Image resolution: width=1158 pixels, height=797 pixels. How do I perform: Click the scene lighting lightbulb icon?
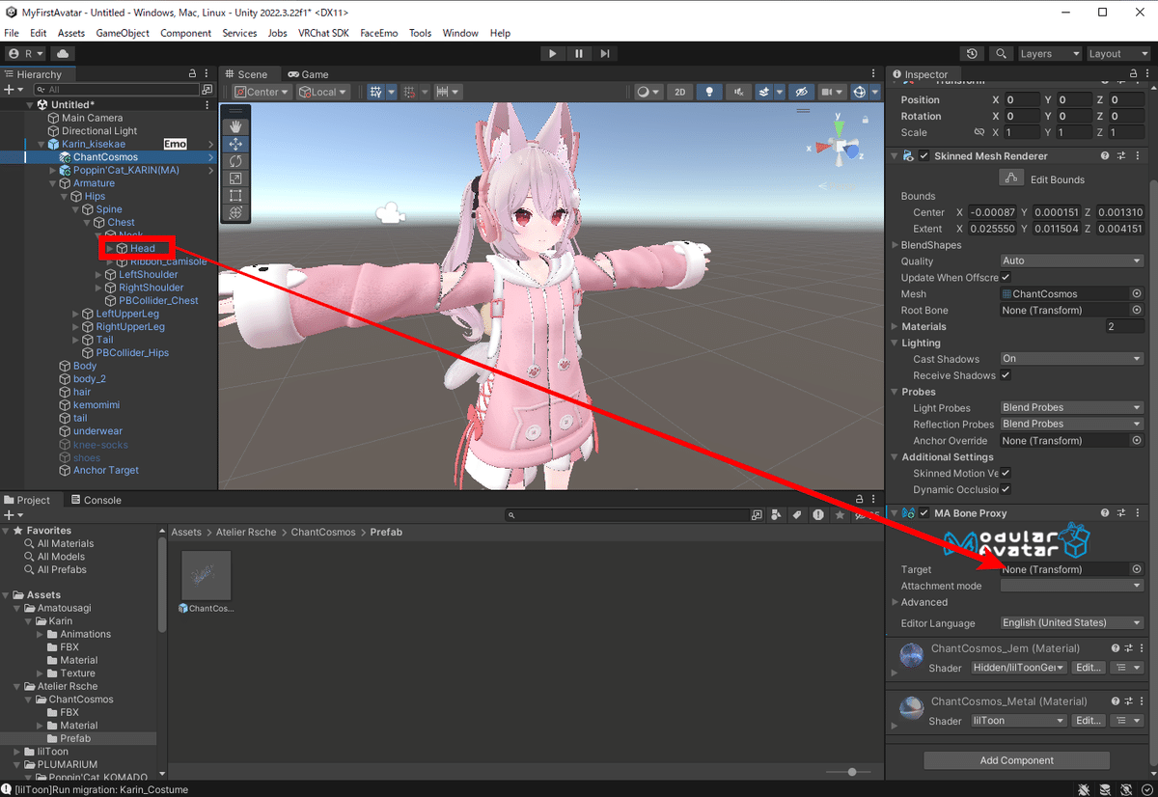(710, 92)
